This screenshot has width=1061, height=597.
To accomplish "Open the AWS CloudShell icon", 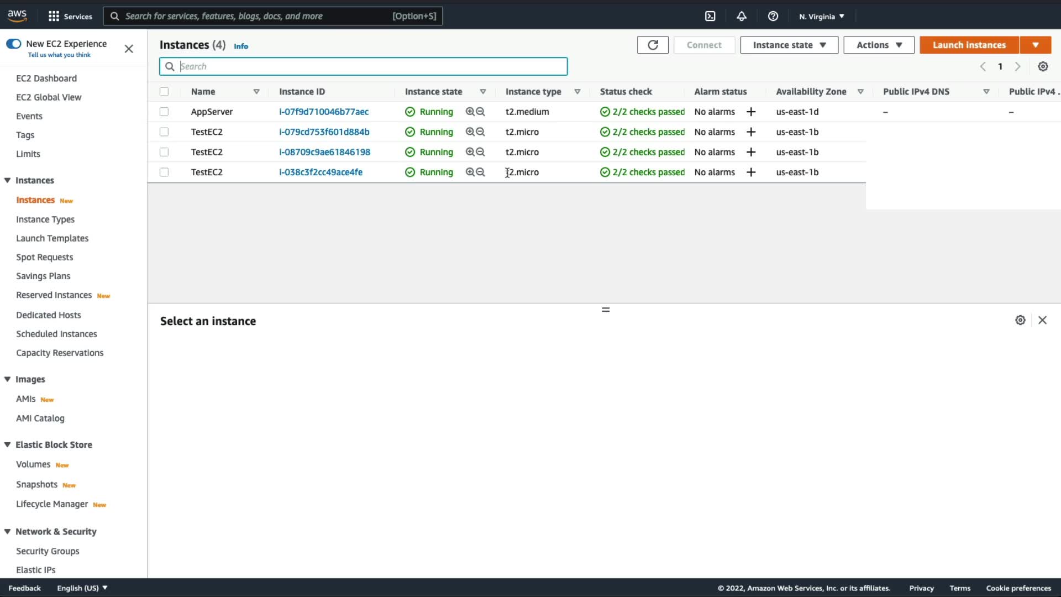I will point(710,16).
